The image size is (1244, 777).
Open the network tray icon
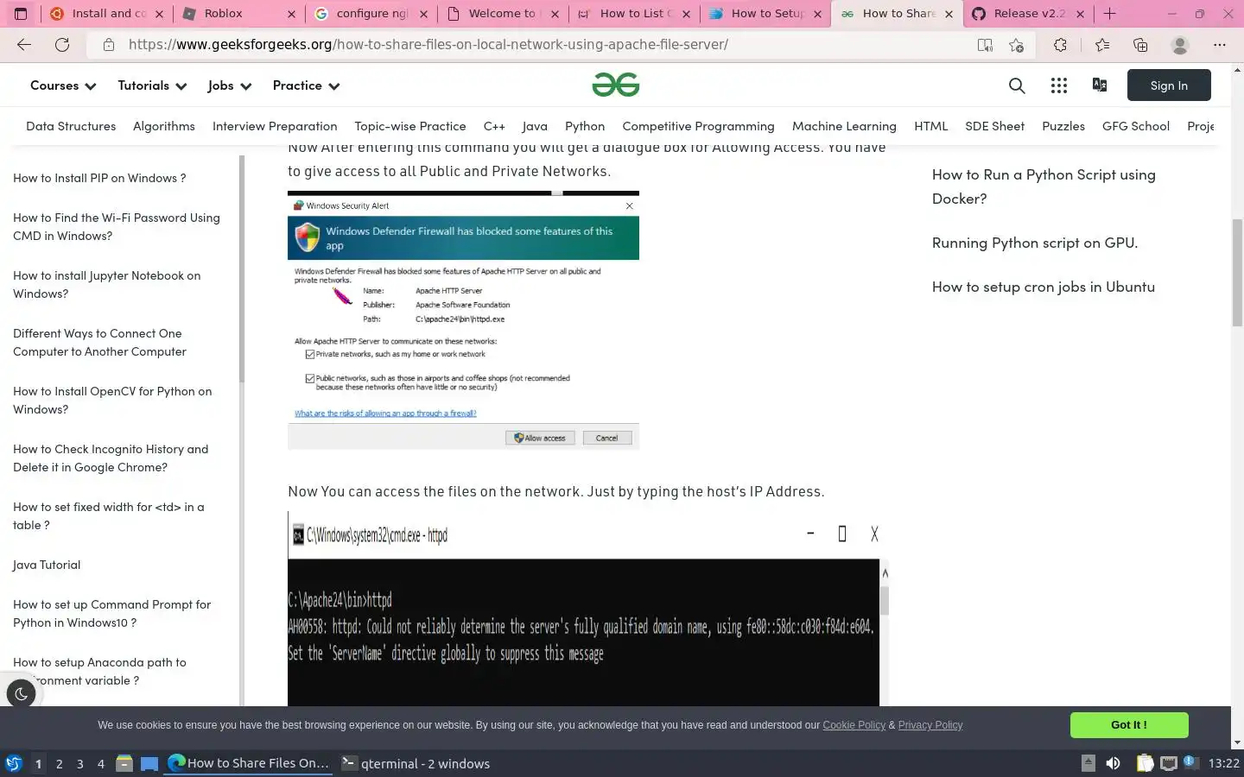pyautogui.click(x=1169, y=763)
